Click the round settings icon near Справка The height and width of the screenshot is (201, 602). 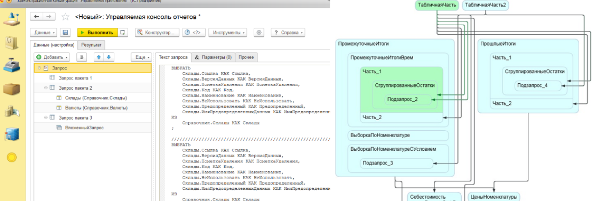260,33
